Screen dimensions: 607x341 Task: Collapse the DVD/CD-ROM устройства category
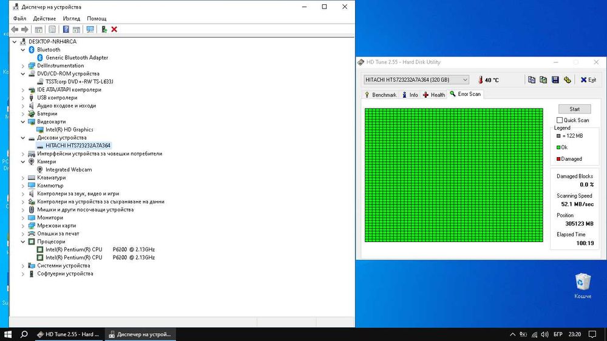[x=23, y=74]
